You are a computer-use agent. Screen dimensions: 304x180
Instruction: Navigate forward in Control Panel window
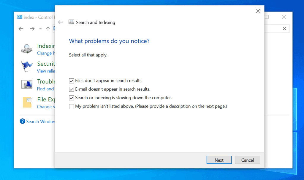click(x=32, y=29)
